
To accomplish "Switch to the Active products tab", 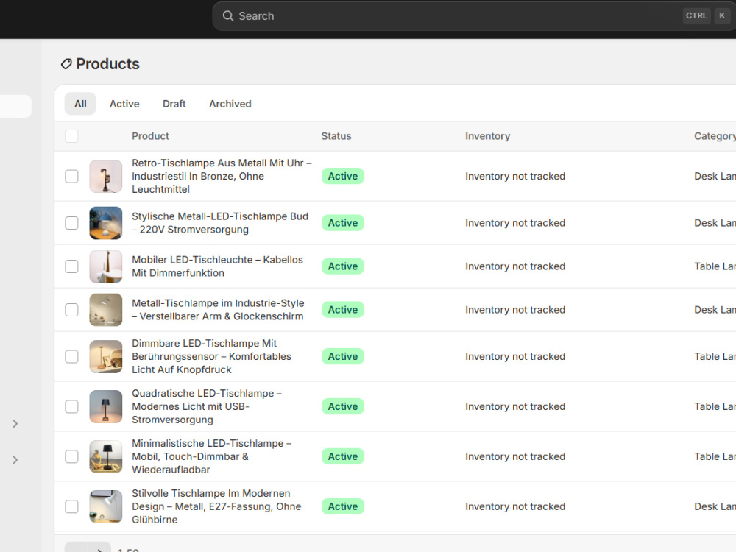I will [x=124, y=104].
